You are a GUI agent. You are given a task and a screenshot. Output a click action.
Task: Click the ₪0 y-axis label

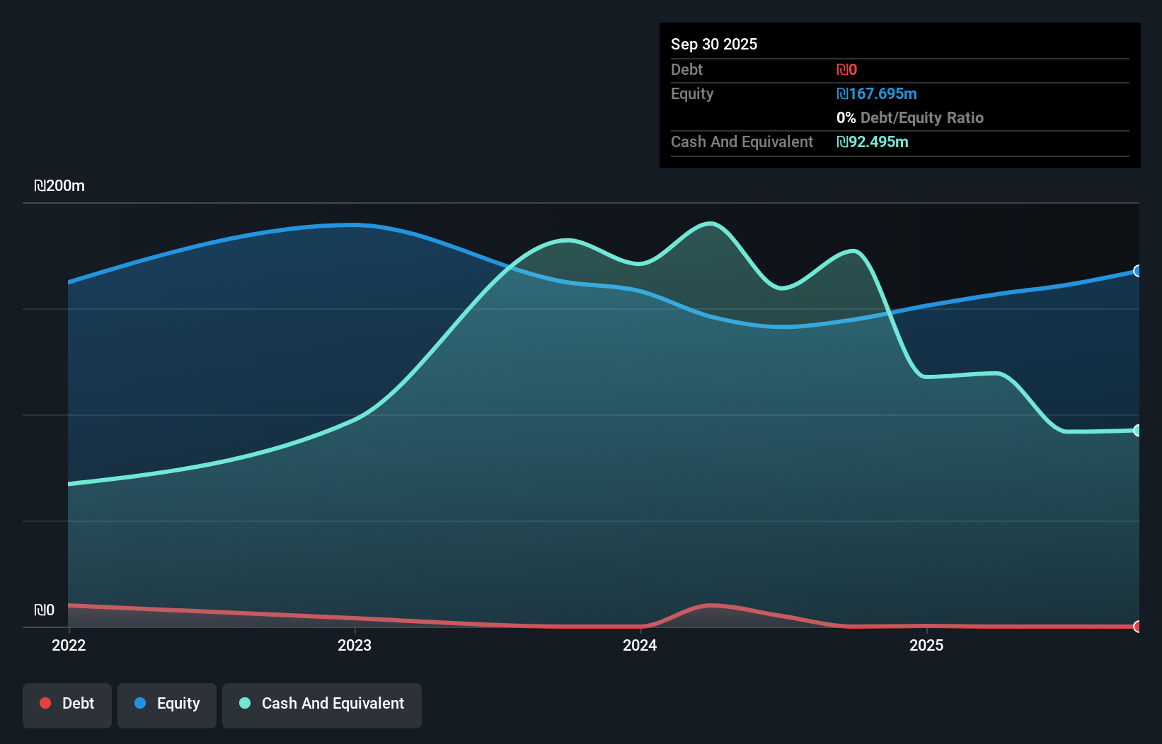(44, 610)
